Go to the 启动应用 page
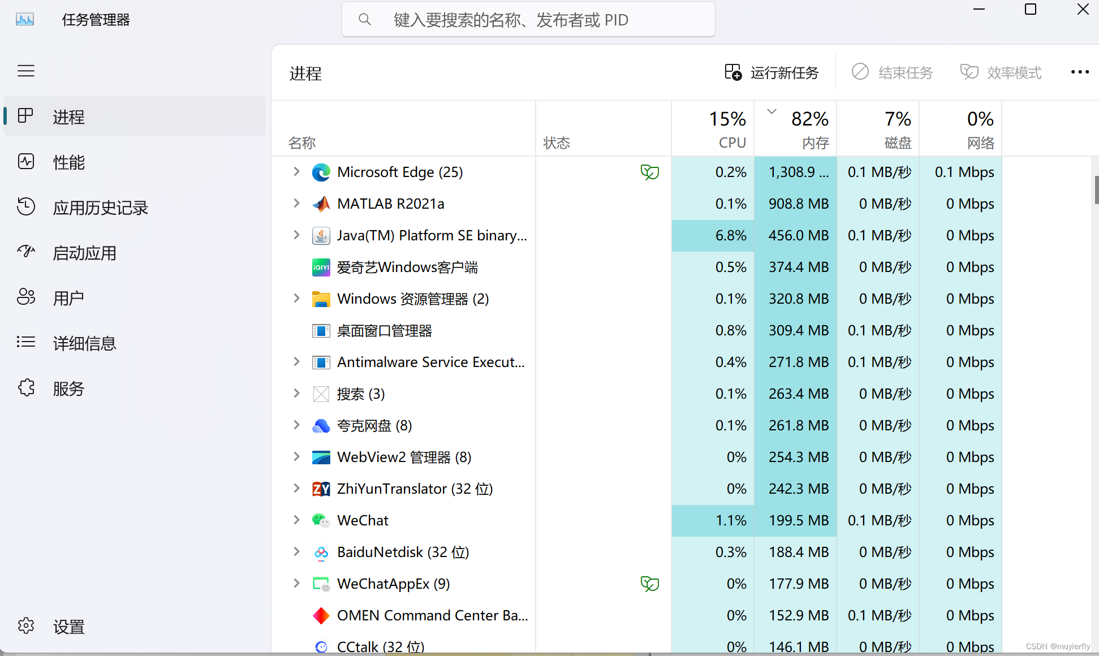The image size is (1099, 656). click(x=135, y=253)
